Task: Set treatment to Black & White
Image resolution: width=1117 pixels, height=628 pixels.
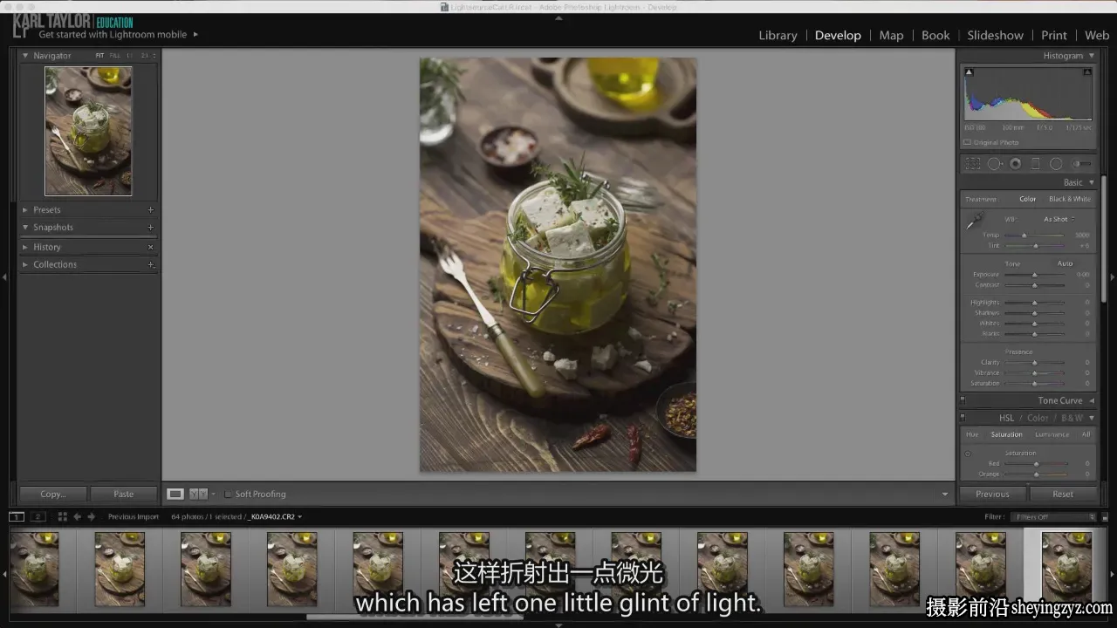Action: [1070, 199]
